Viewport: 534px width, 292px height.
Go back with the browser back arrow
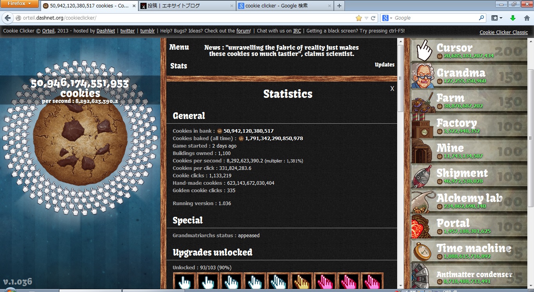point(8,18)
